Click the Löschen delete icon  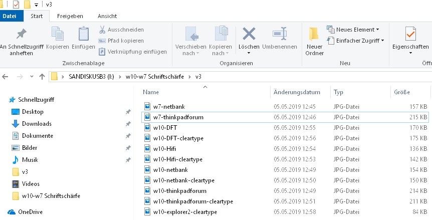(x=249, y=35)
